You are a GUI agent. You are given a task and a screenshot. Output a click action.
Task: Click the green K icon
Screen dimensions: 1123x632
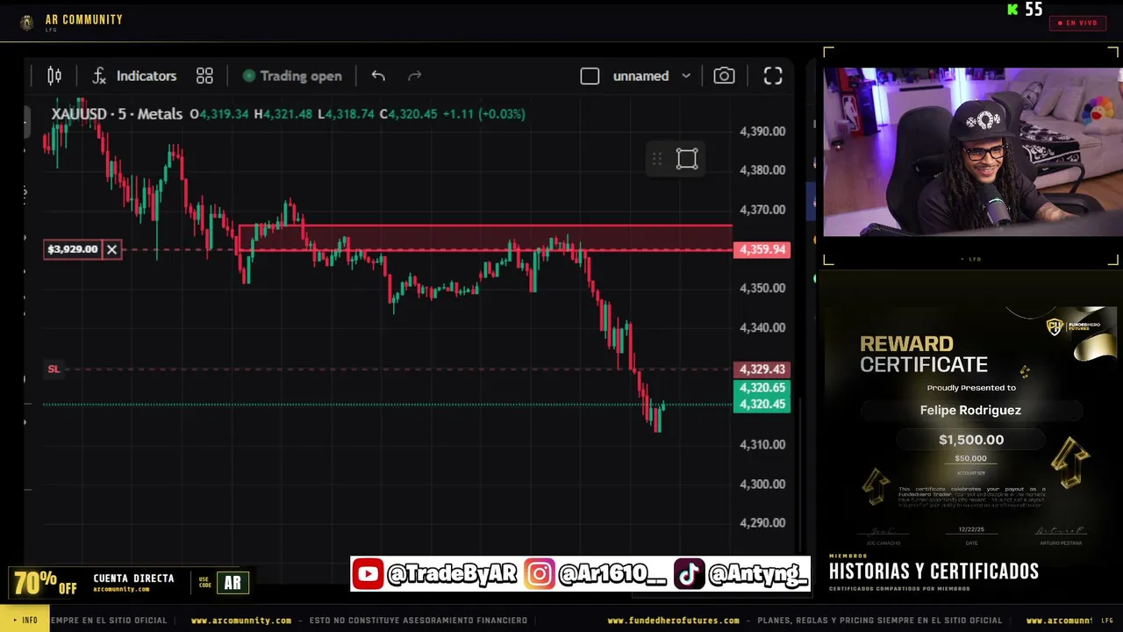(x=1012, y=10)
